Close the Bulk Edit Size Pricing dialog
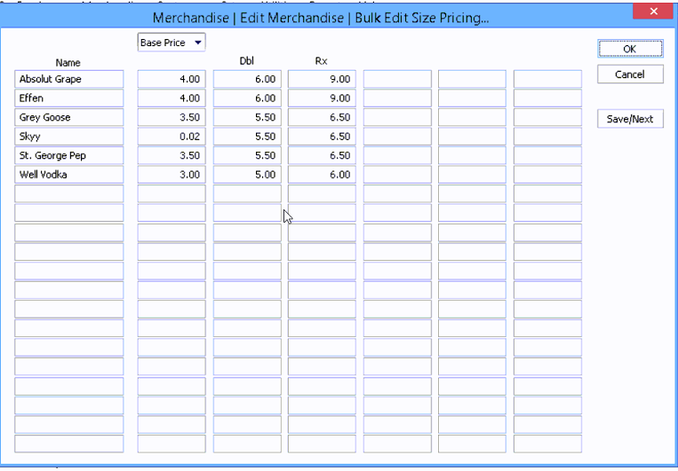This screenshot has width=678, height=471. pyautogui.click(x=654, y=12)
